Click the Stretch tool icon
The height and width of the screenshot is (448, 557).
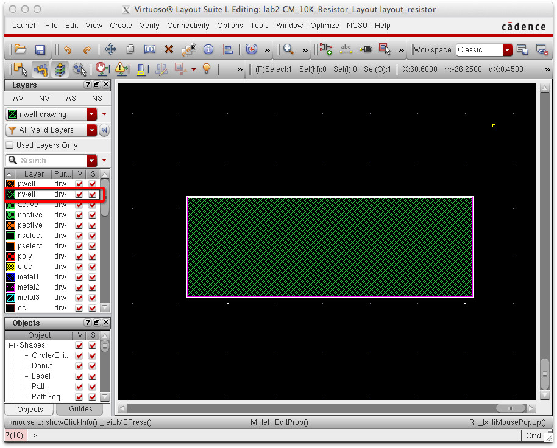[149, 50]
